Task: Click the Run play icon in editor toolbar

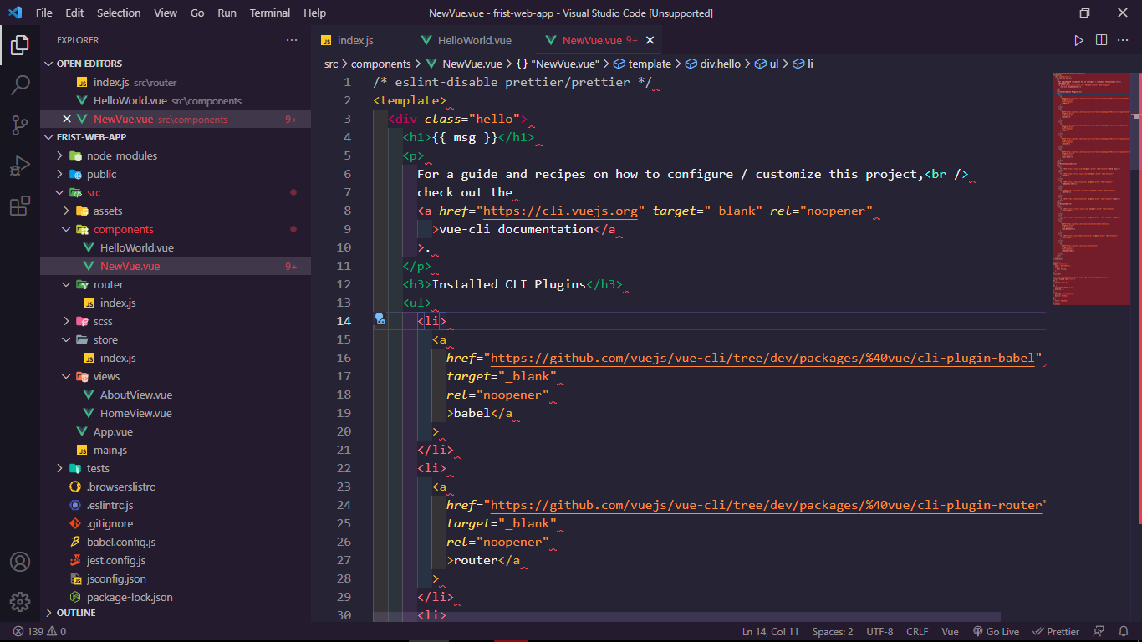Action: (x=1078, y=40)
